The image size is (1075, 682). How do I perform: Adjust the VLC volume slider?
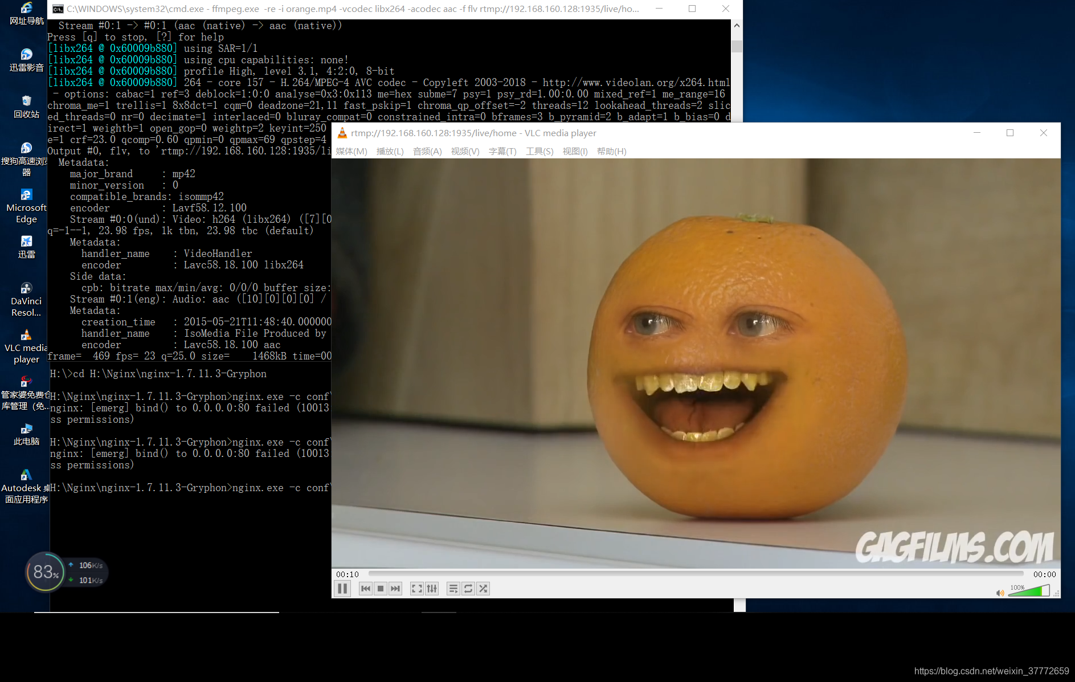pos(1029,591)
